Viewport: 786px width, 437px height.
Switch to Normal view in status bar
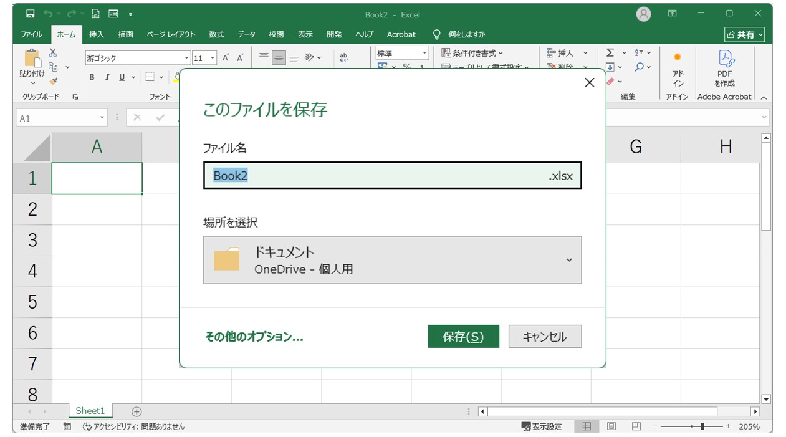point(587,426)
